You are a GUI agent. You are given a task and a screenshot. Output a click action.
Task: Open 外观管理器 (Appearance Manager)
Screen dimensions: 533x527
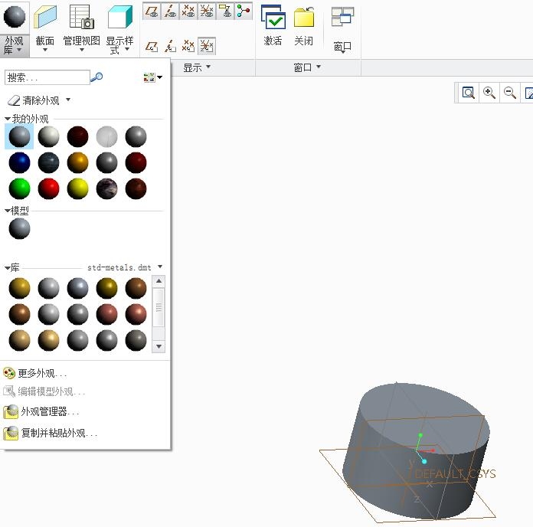(49, 412)
